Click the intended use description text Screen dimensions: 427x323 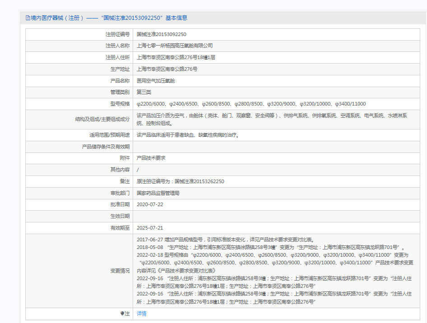[x=187, y=135]
